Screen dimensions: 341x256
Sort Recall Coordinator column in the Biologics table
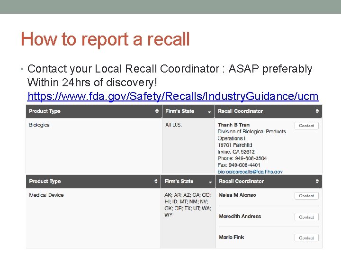317,111
